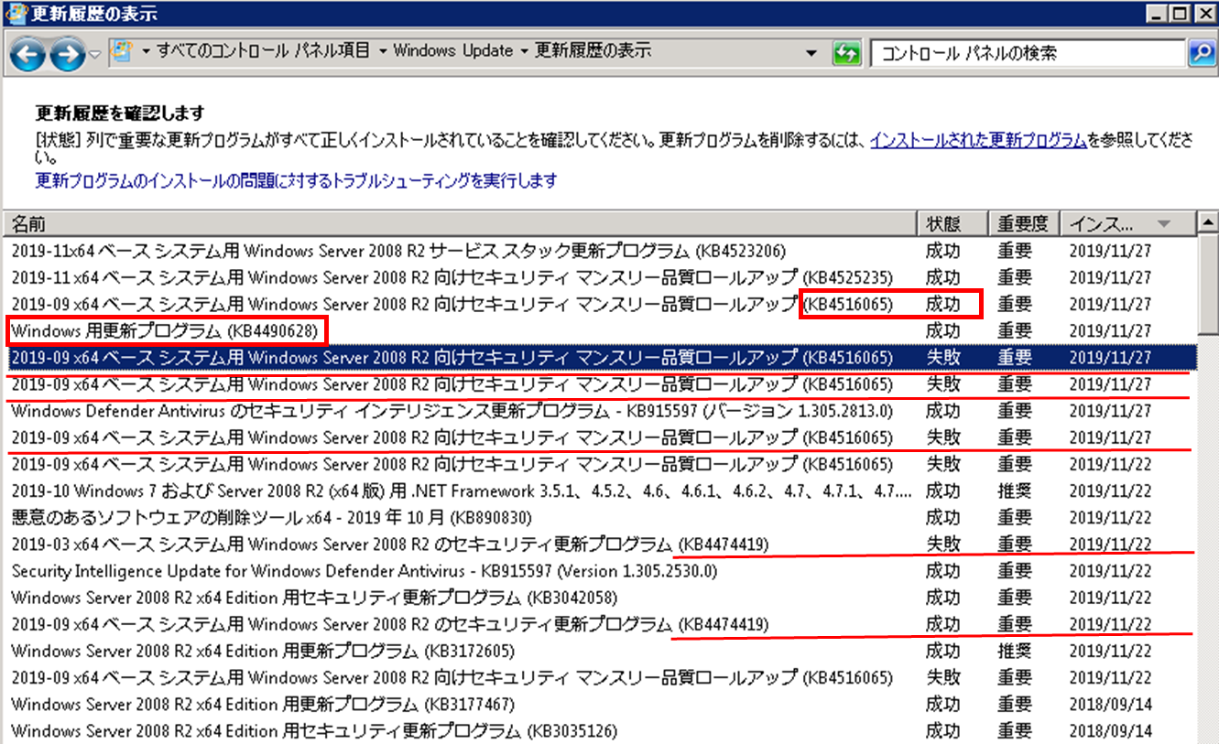Select the KB3177467 update row
The width and height of the screenshot is (1219, 744).
tap(600, 705)
